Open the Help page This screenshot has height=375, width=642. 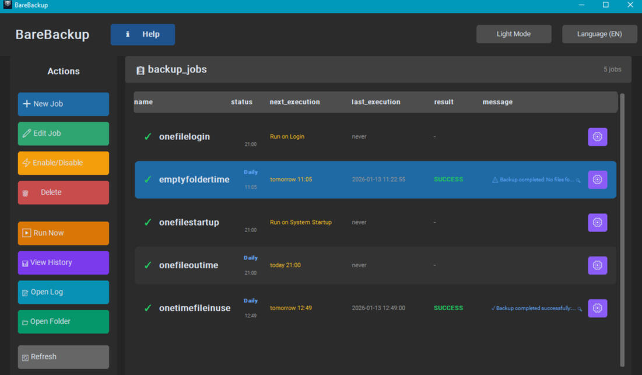[x=143, y=34]
